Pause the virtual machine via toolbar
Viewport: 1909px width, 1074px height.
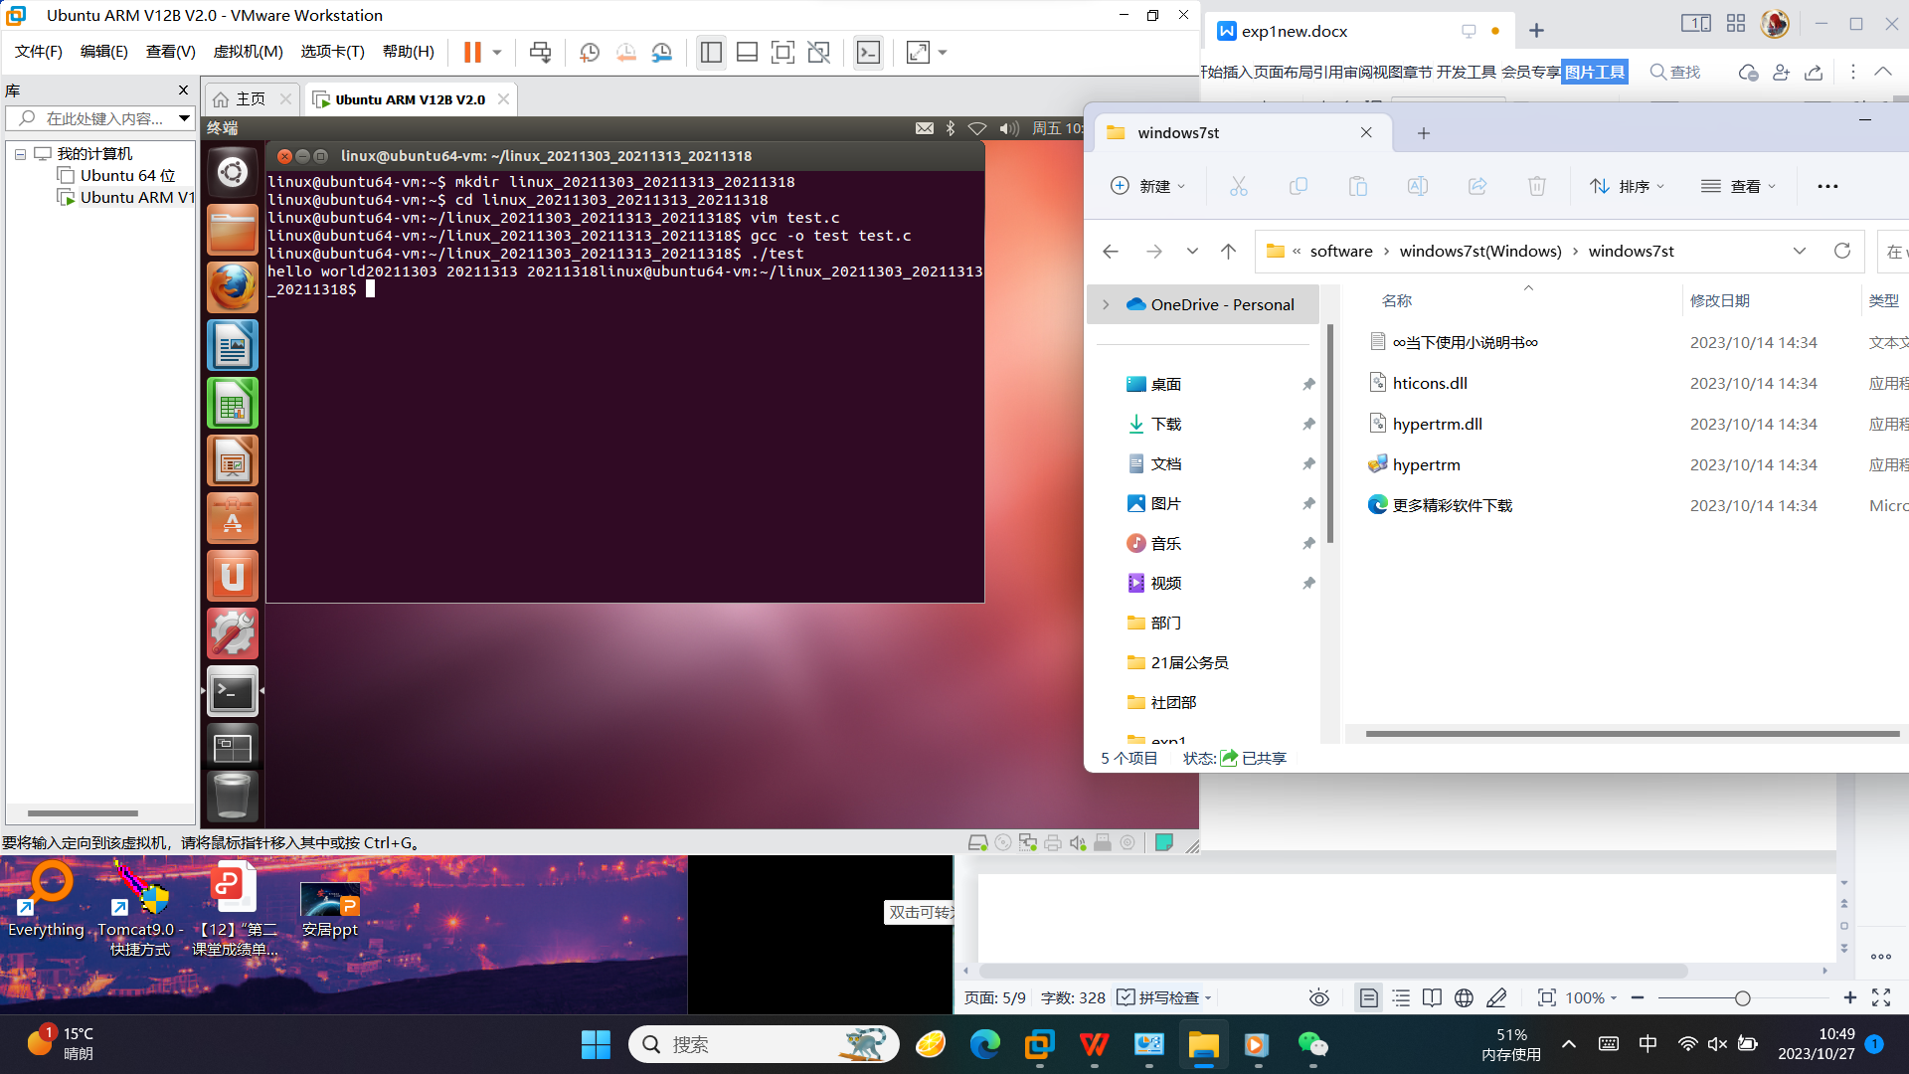pyautogui.click(x=472, y=53)
